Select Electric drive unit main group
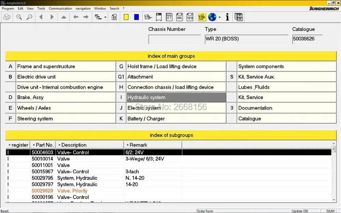341x213 pixels. pyautogui.click(x=66, y=77)
